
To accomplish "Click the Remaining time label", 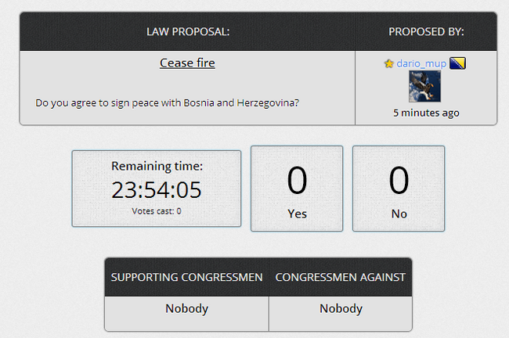I will tap(157, 166).
